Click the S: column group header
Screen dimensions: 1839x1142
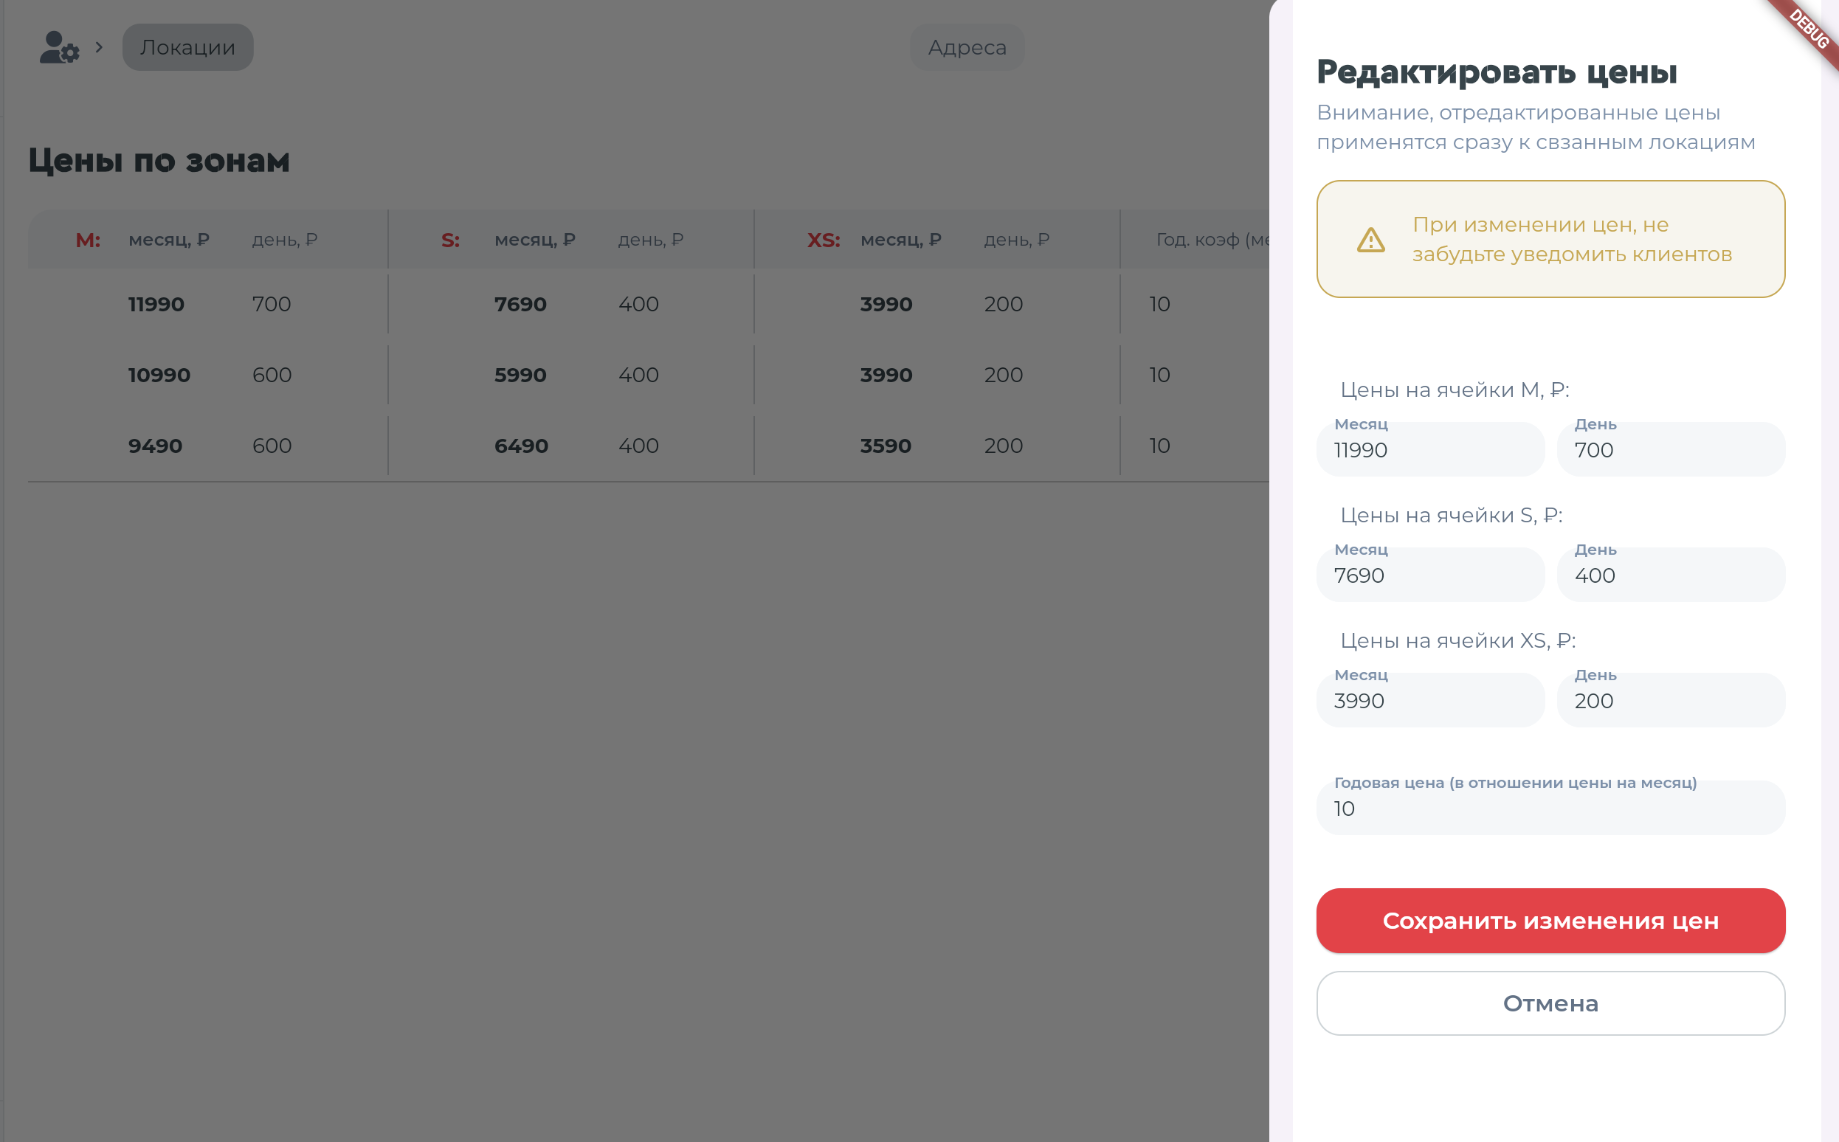450,240
